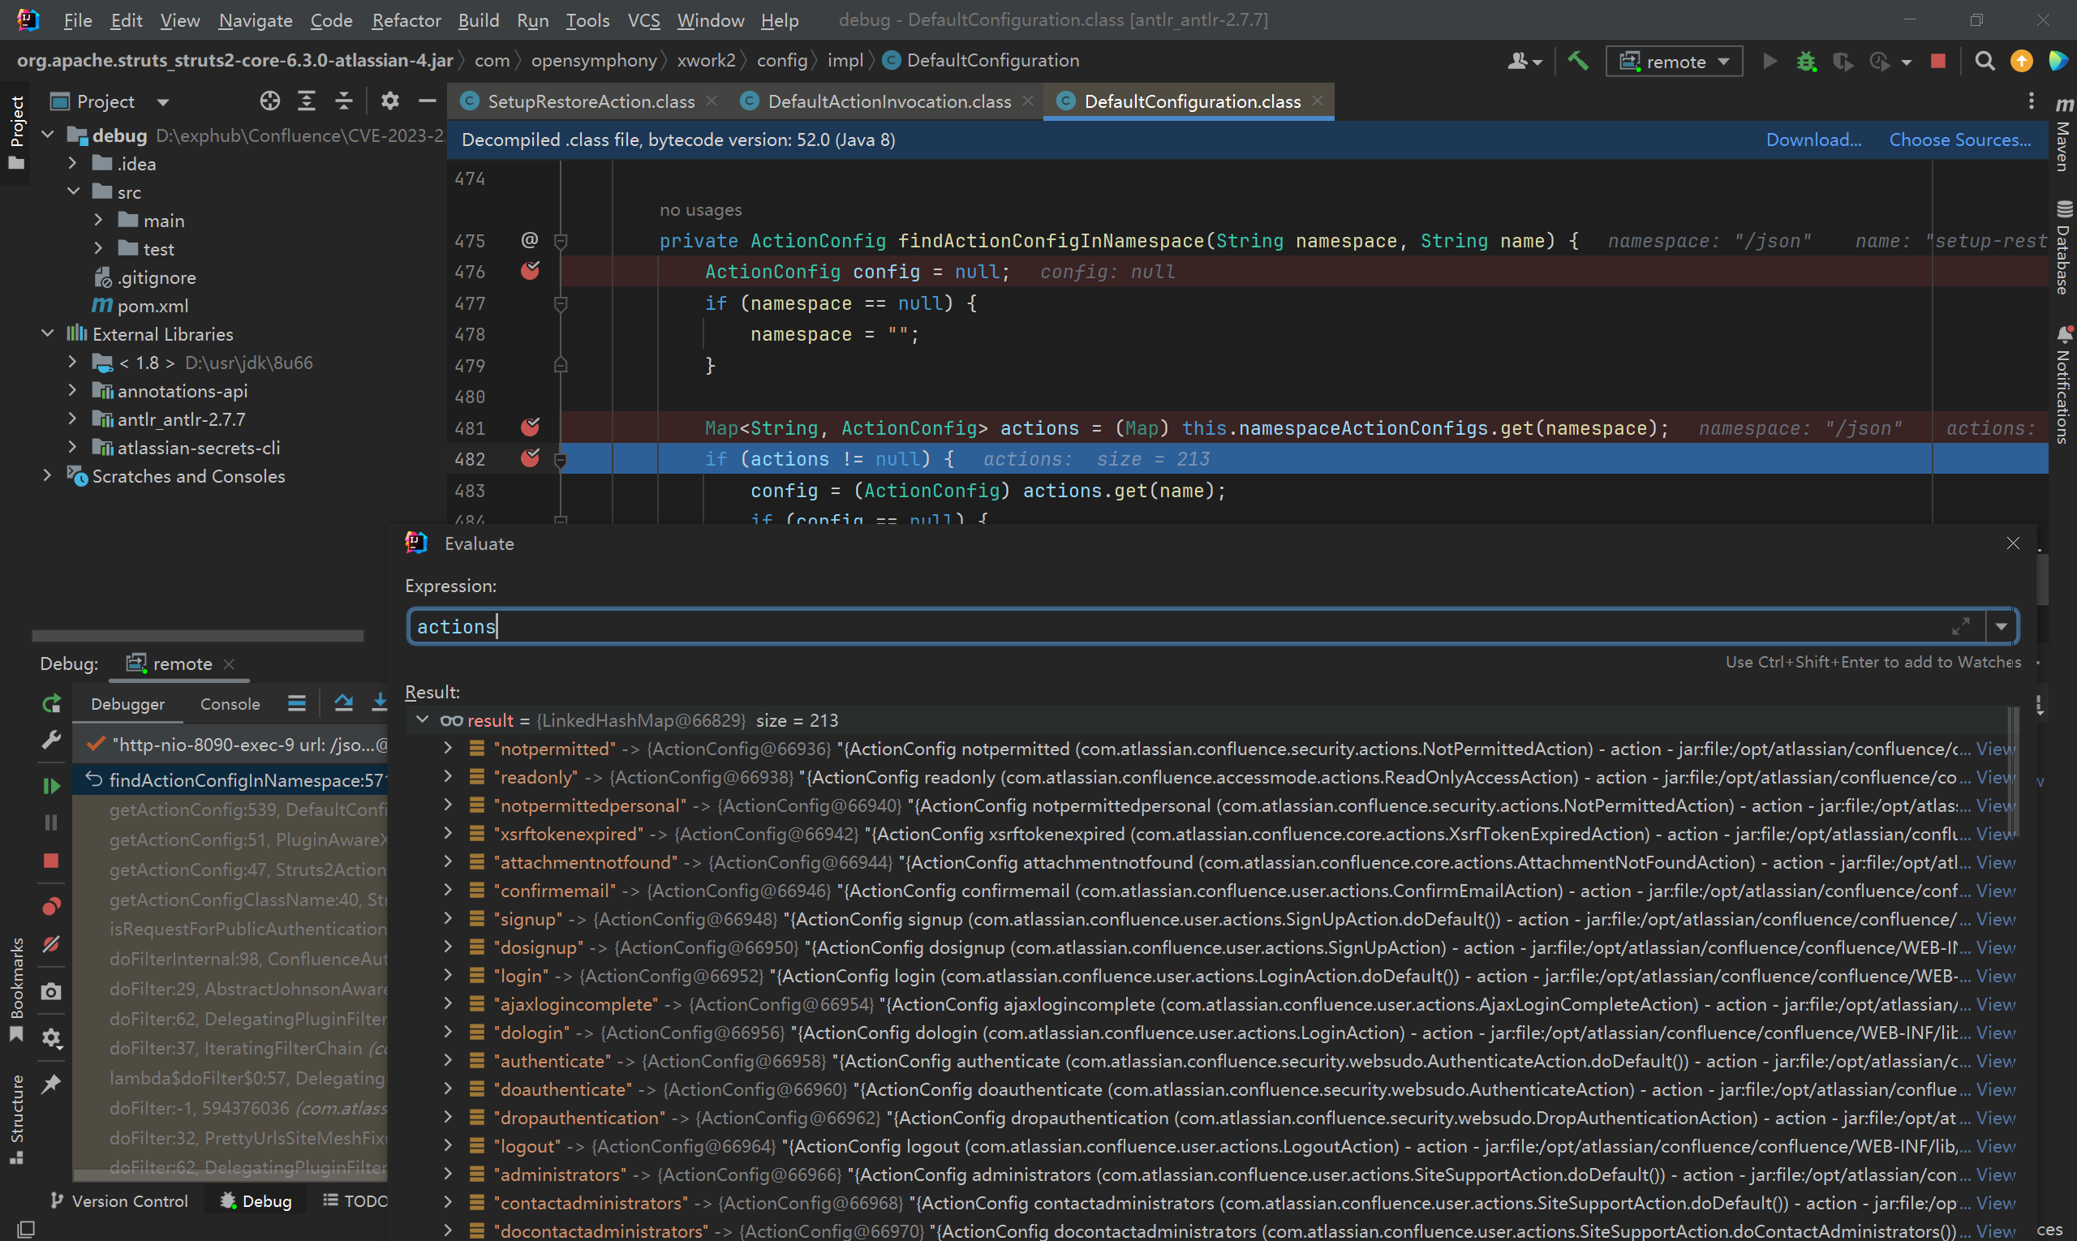Open the Maven tool window
This screenshot has height=1241, width=2077.
2065,133
